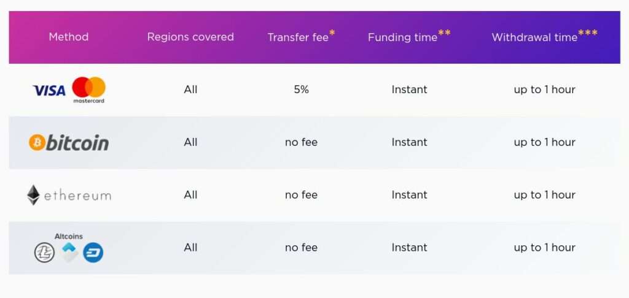Viewport: 629px width, 298px height.
Task: Click the Visa logo
Action: click(49, 91)
